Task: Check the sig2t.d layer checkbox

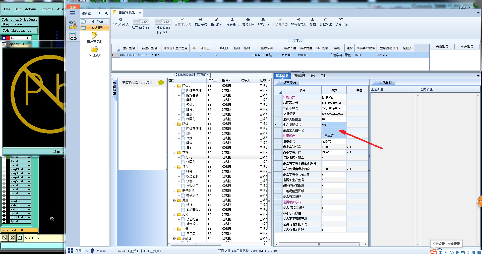Action: (x=4, y=169)
